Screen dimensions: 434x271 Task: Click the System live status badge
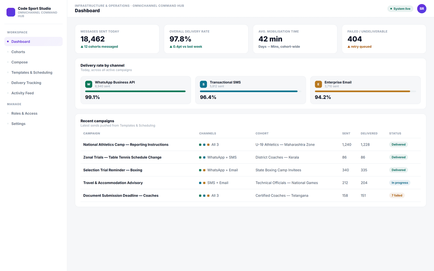[400, 9]
